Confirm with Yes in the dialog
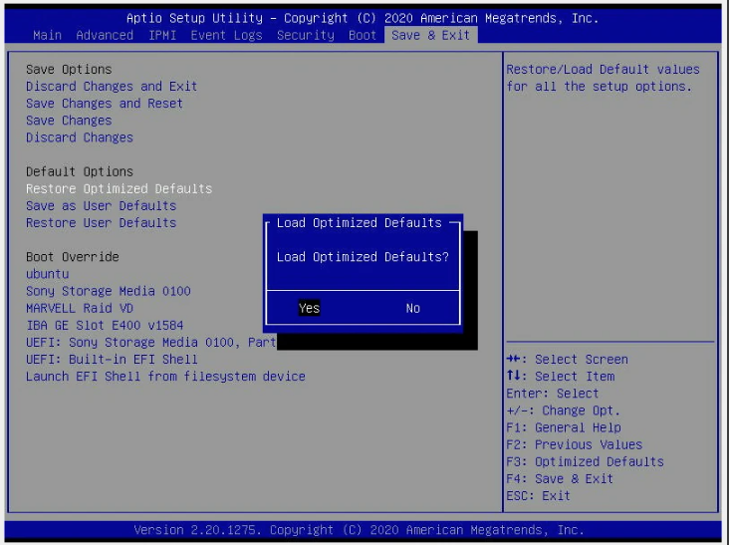729x545 pixels. click(309, 308)
